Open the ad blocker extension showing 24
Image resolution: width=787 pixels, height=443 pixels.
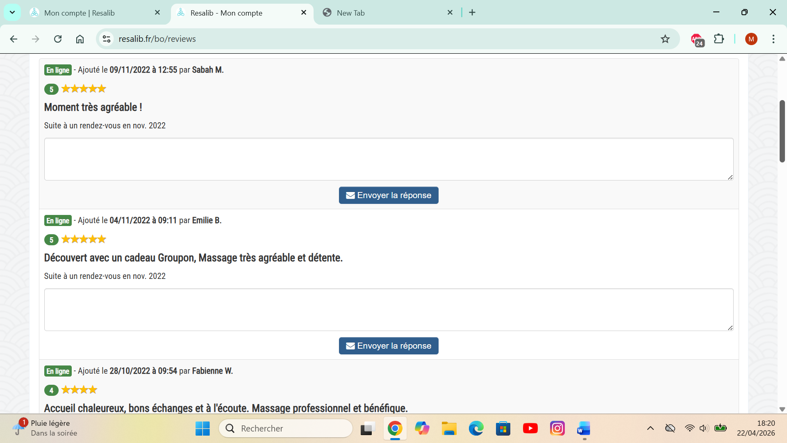[697, 40]
